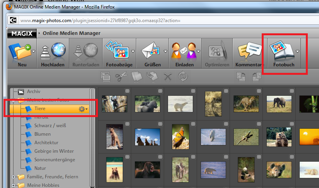Open the Grüßen dropdown arrow
Screen dimensions: 319x188
pos(166,51)
